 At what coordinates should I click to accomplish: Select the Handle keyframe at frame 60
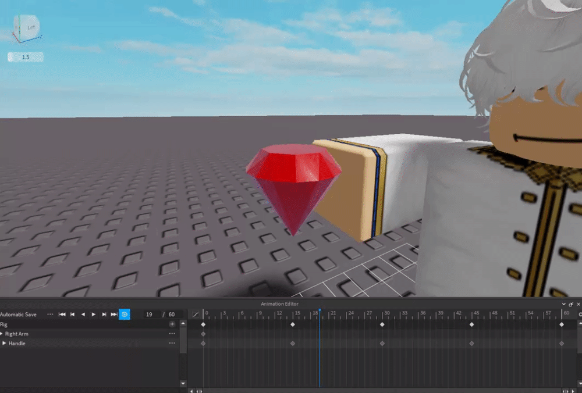click(x=562, y=344)
